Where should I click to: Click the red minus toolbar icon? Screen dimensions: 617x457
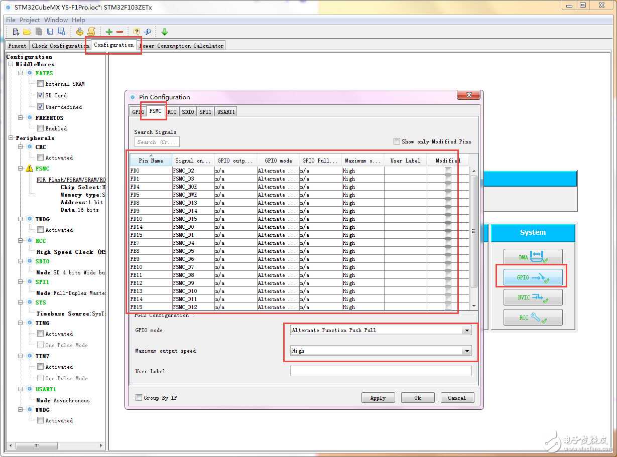[x=119, y=32]
